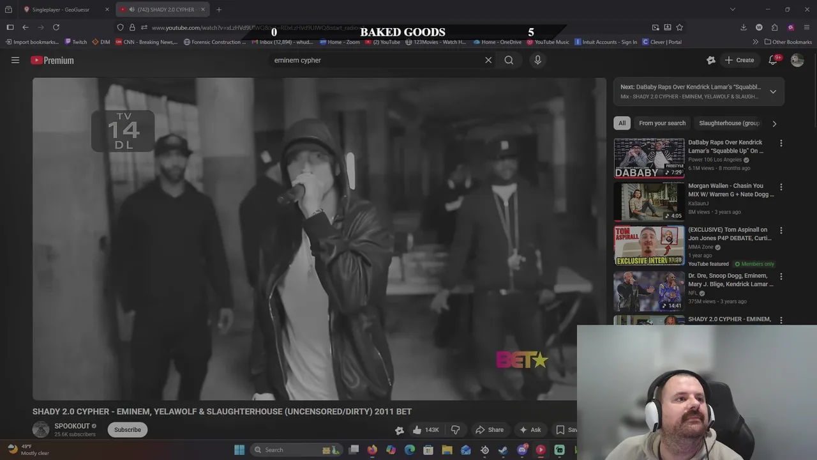Subscribe to SPOOKOUT channel
The image size is (817, 460).
tap(128, 430)
